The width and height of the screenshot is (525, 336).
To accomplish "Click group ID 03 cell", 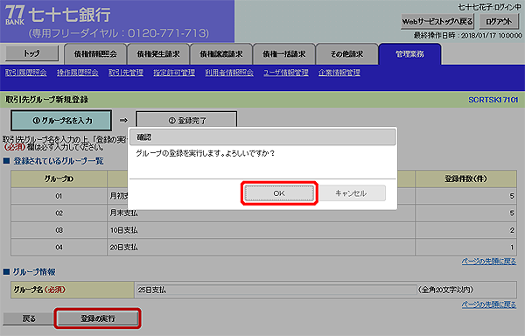I will (59, 230).
